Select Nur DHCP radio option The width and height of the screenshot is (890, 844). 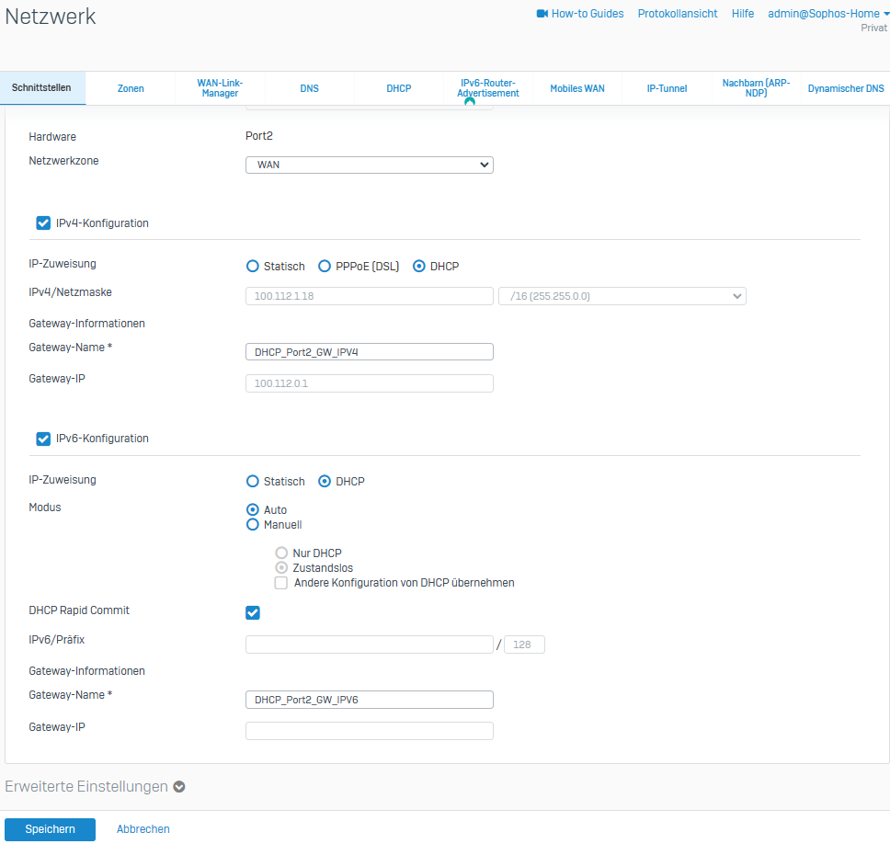pyautogui.click(x=281, y=553)
